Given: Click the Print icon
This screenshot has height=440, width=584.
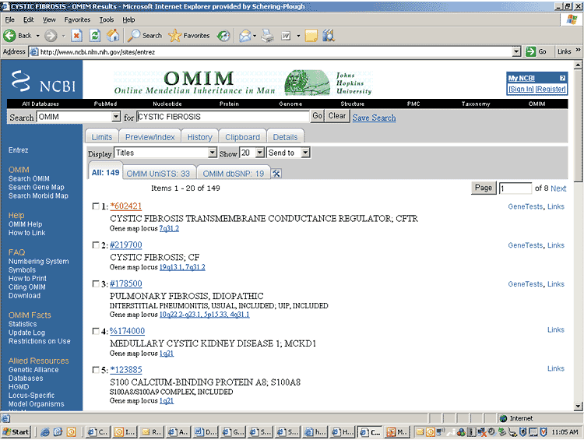Looking at the screenshot, I should (267, 36).
